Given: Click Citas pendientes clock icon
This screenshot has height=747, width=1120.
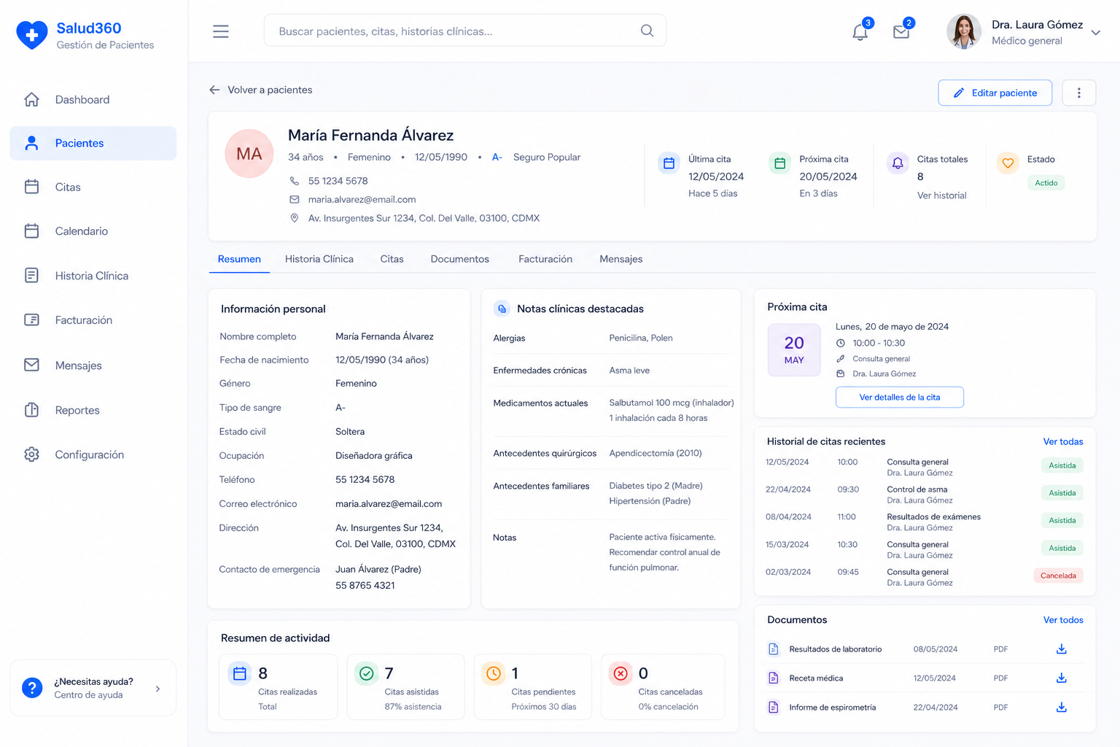Looking at the screenshot, I should point(494,674).
